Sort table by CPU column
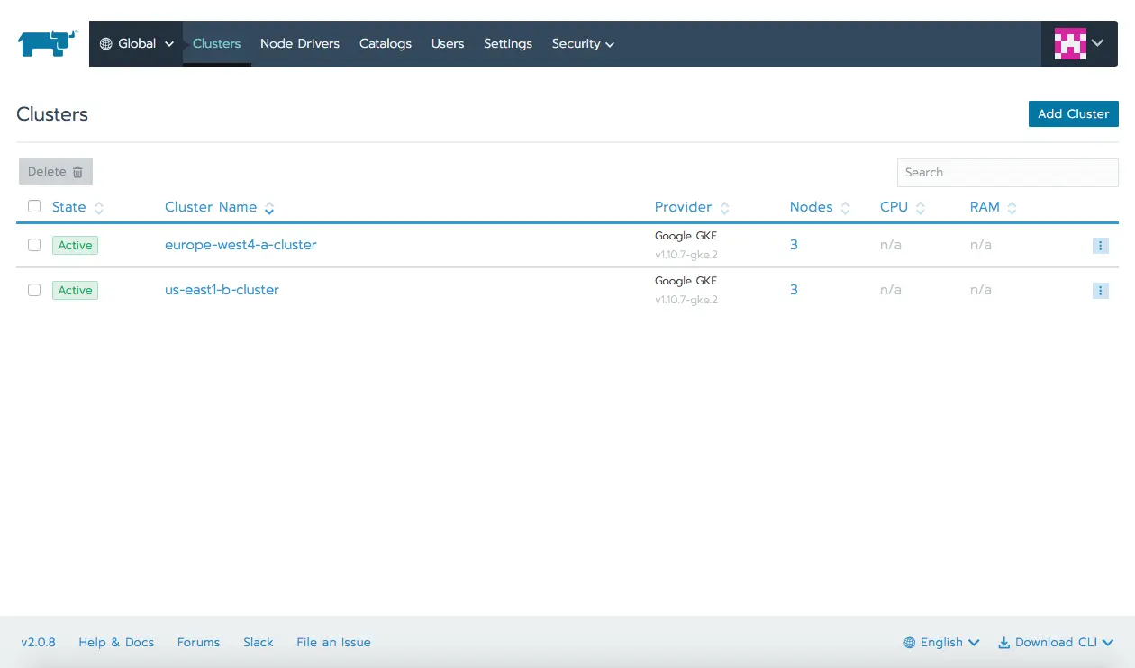 [x=903, y=207]
